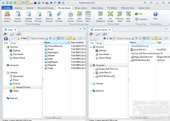Advance to Next Slide
Screen dimensions: 170x121
point(128,17)
